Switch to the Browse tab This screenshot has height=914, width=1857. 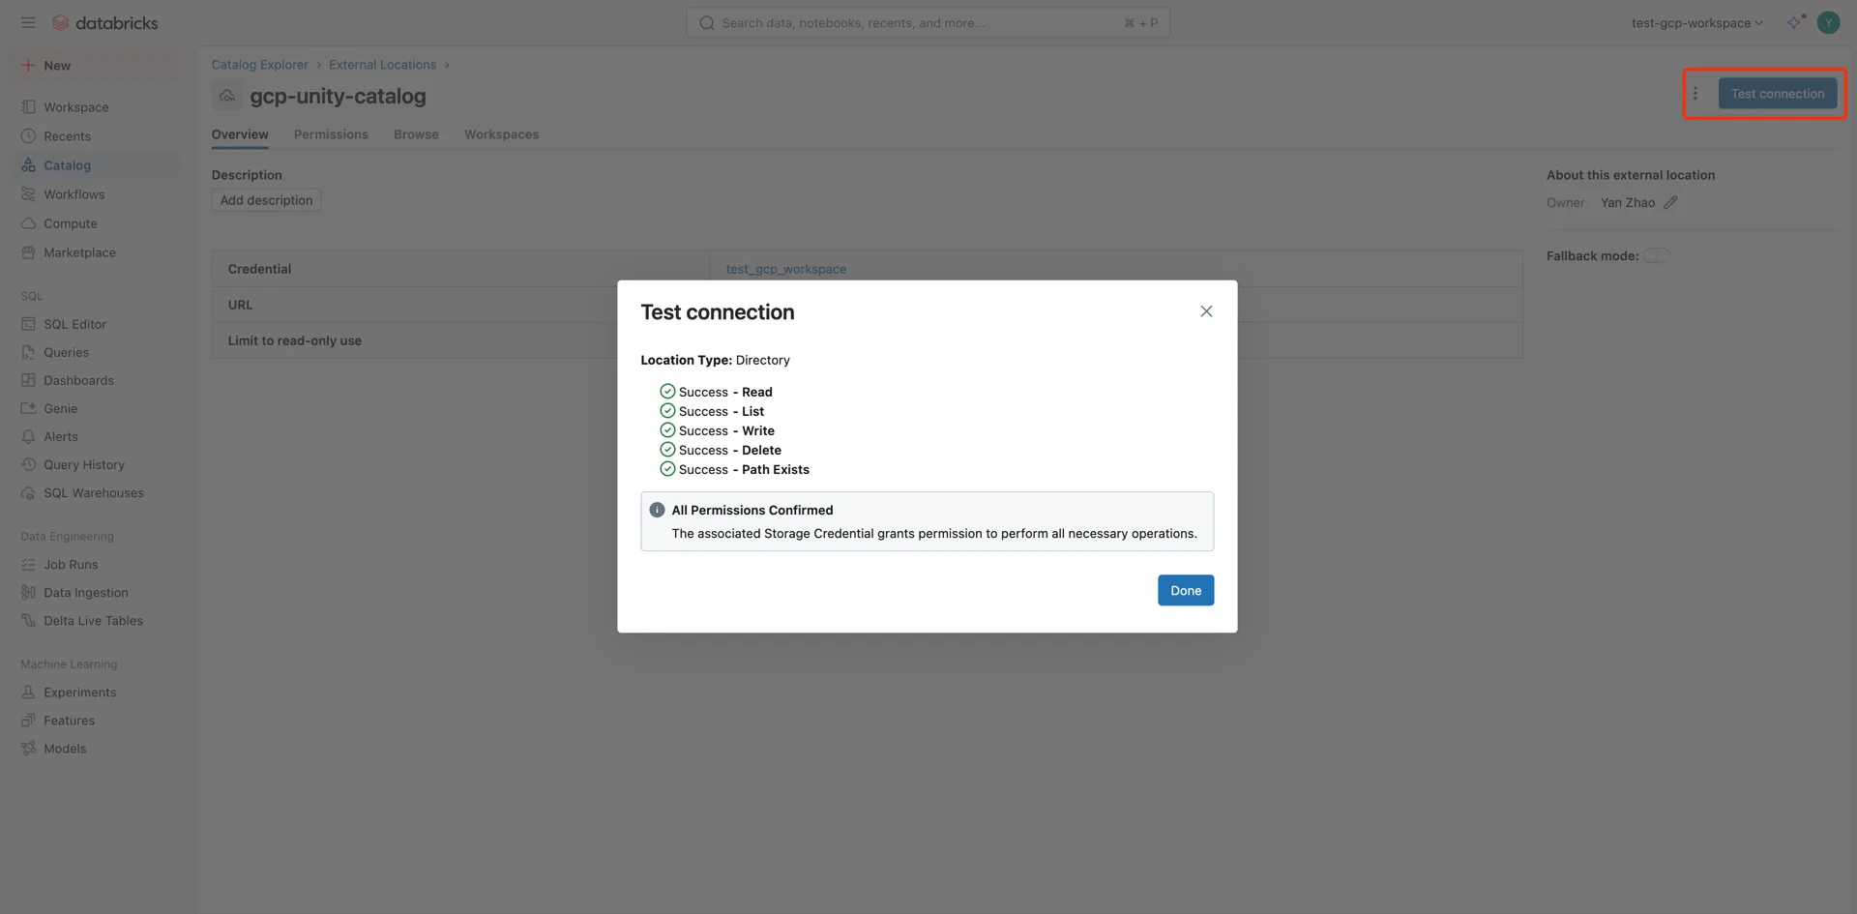(416, 134)
